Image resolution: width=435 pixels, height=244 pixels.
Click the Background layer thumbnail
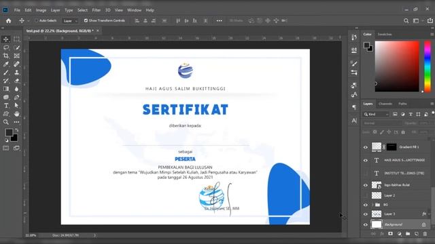pyautogui.click(x=377, y=224)
